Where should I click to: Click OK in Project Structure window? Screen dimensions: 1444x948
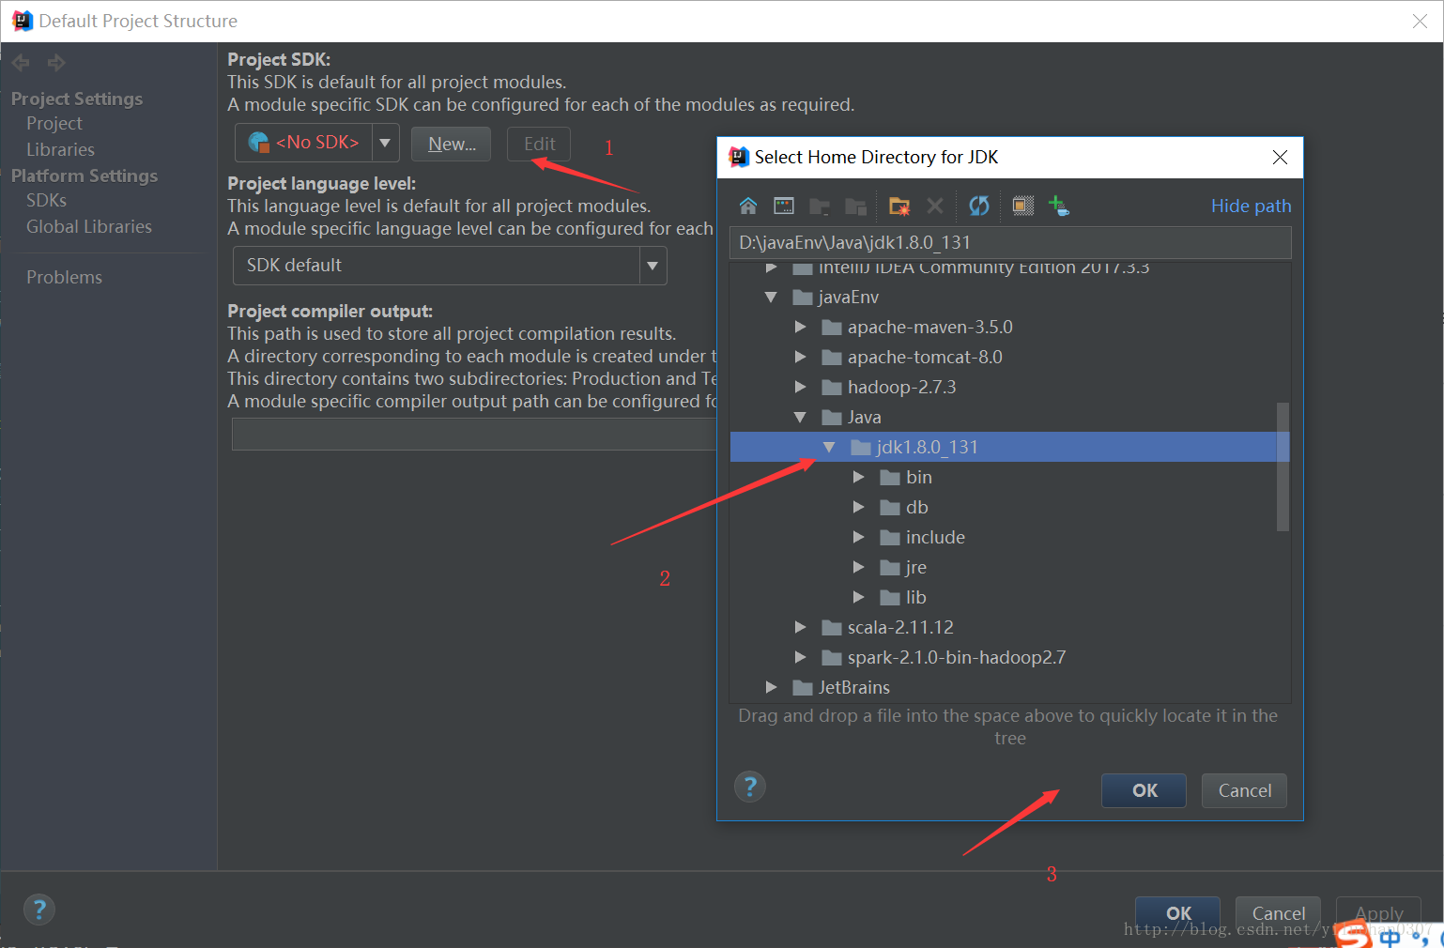[x=1177, y=913]
